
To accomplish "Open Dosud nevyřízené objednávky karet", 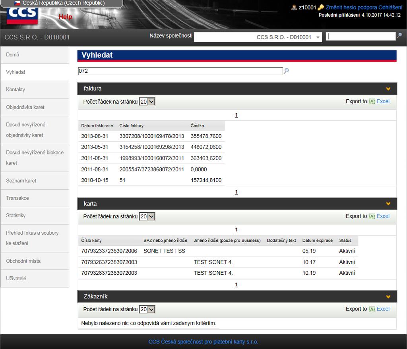I will (35, 130).
